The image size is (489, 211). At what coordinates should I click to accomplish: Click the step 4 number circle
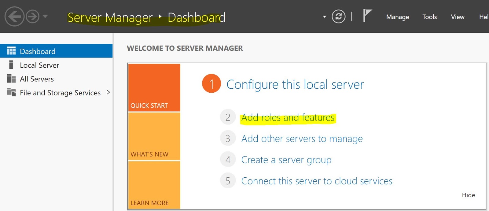click(228, 159)
